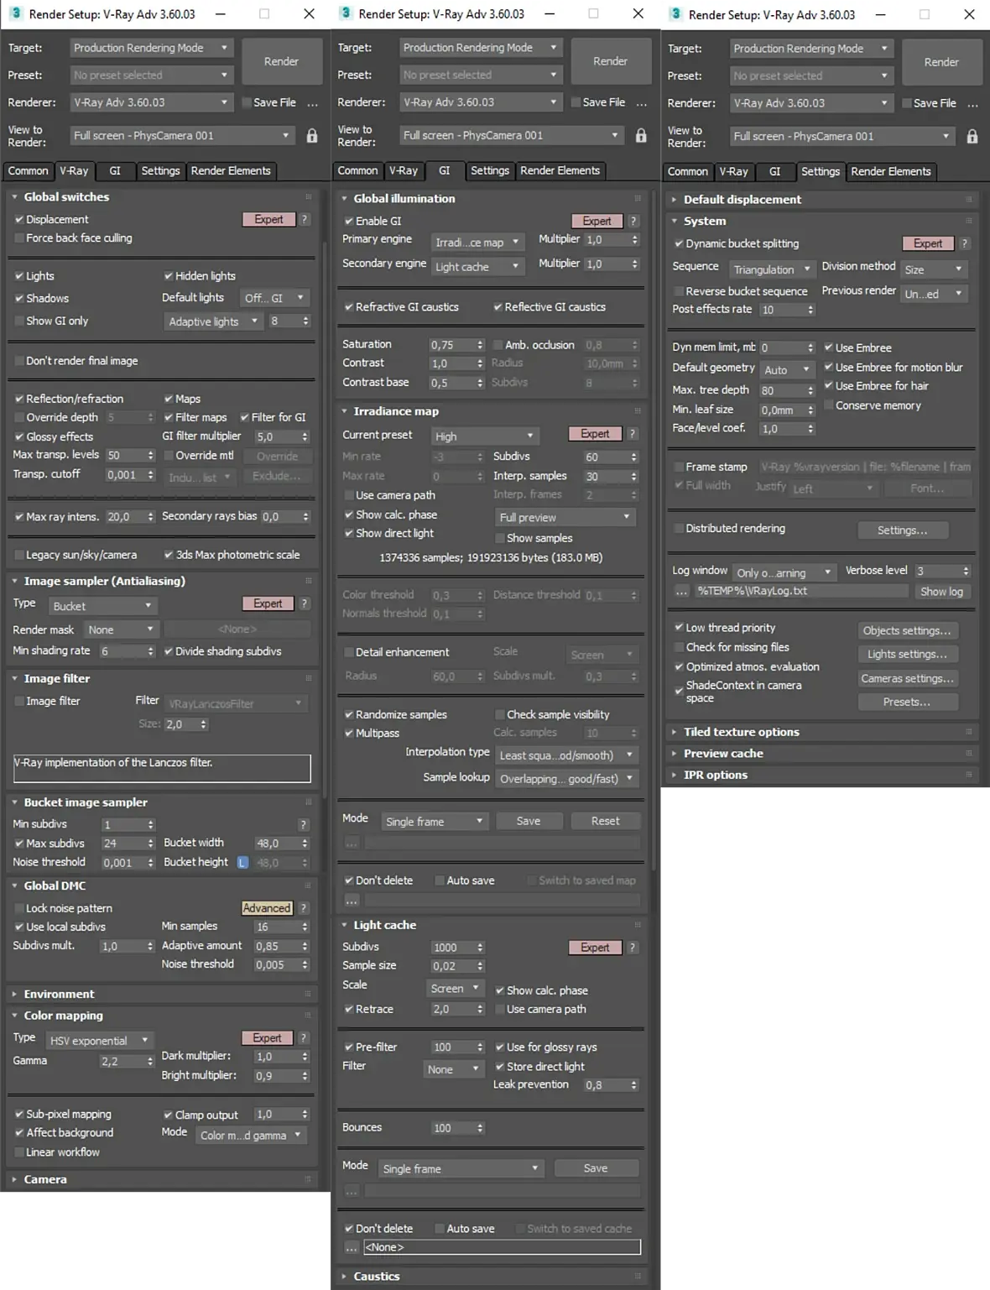Click Save File browse dots in middle window
This screenshot has height=1290, width=990.
click(x=642, y=103)
